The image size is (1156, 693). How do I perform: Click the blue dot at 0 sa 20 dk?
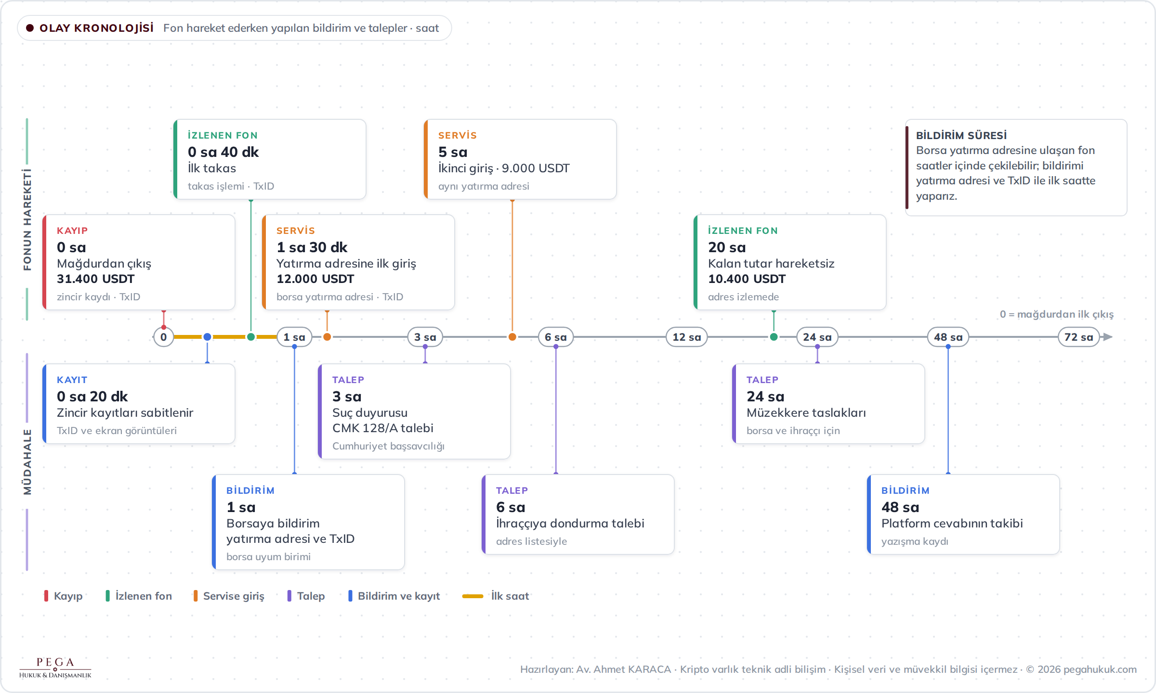coord(207,337)
